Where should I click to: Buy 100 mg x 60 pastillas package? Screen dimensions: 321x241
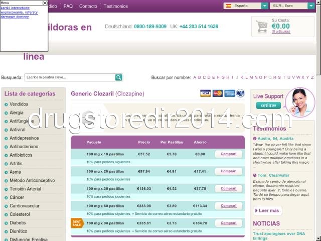[229, 206]
